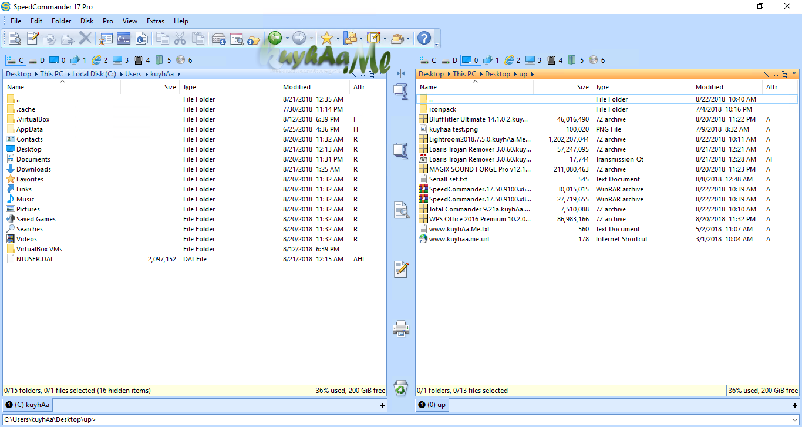Image resolution: width=802 pixels, height=427 pixels.
Task: Click 'Local Disk (C:)' in the left breadcrumb
Action: point(94,74)
